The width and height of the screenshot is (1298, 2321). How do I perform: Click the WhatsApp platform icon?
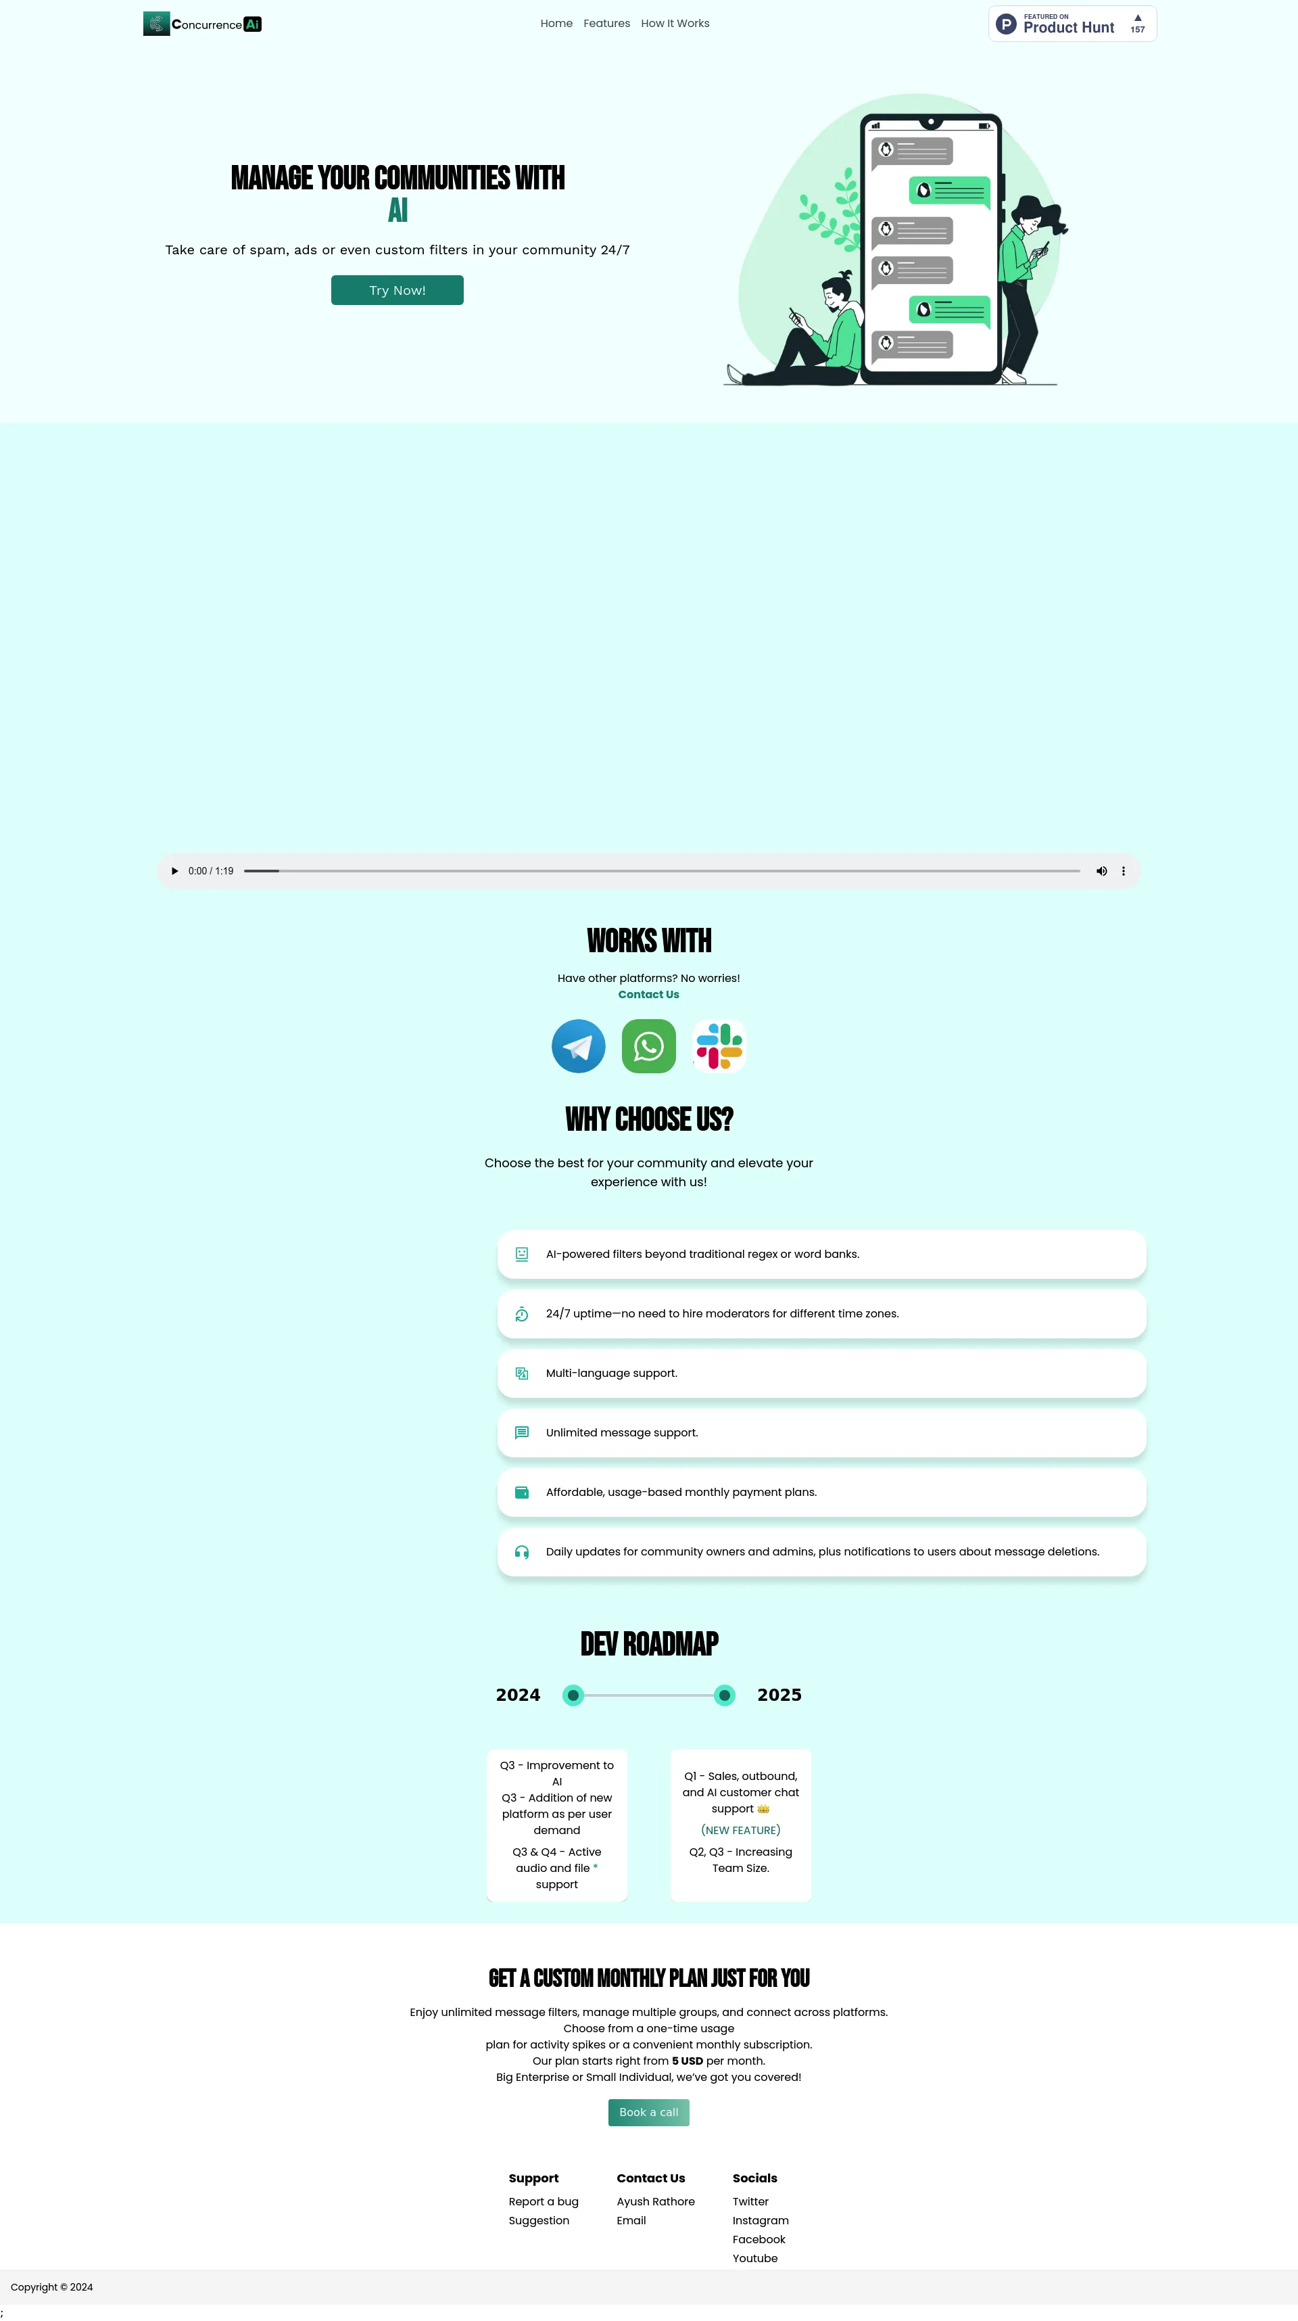point(648,1044)
